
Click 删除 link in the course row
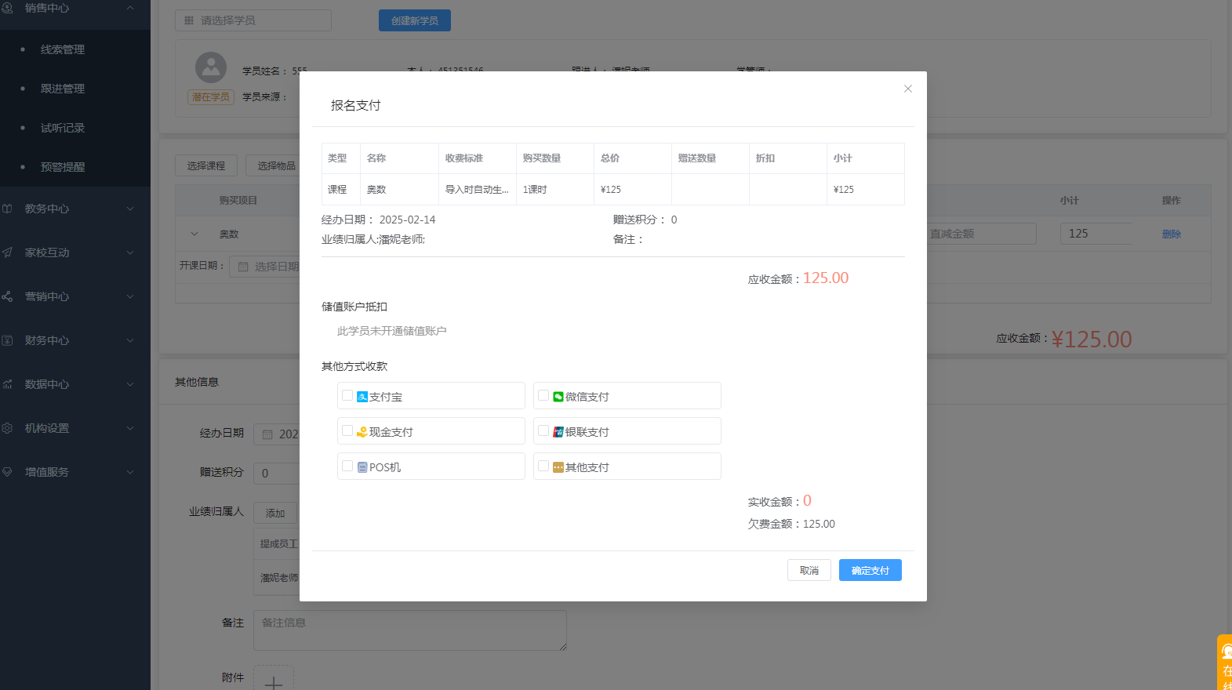coord(1172,234)
